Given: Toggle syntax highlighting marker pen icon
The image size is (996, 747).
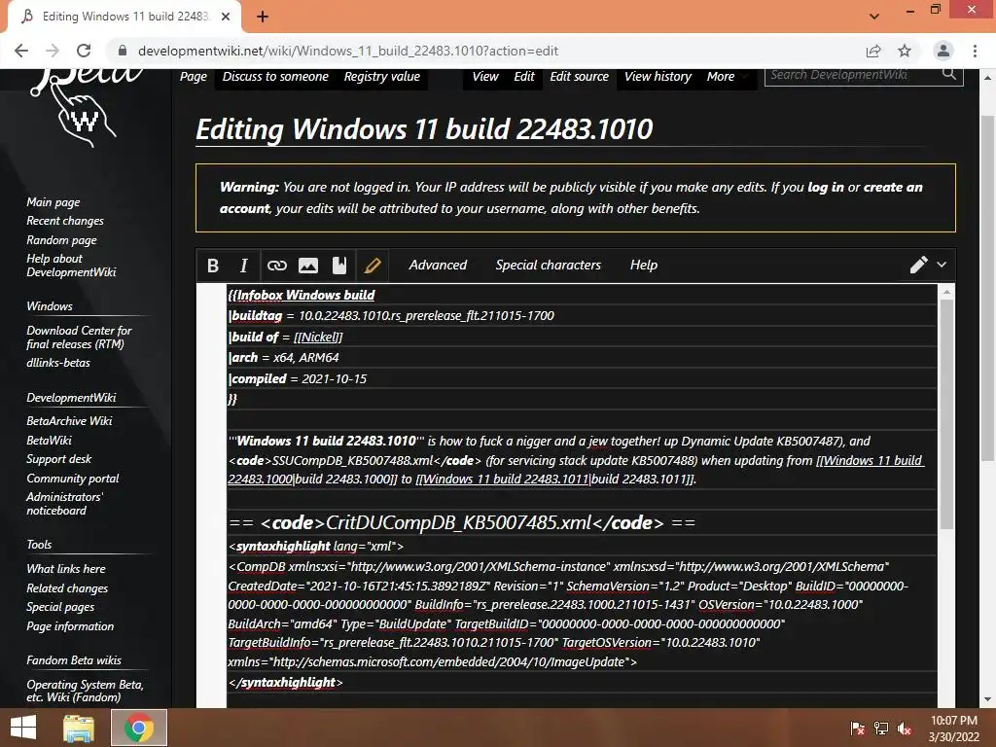Looking at the screenshot, I should [373, 266].
